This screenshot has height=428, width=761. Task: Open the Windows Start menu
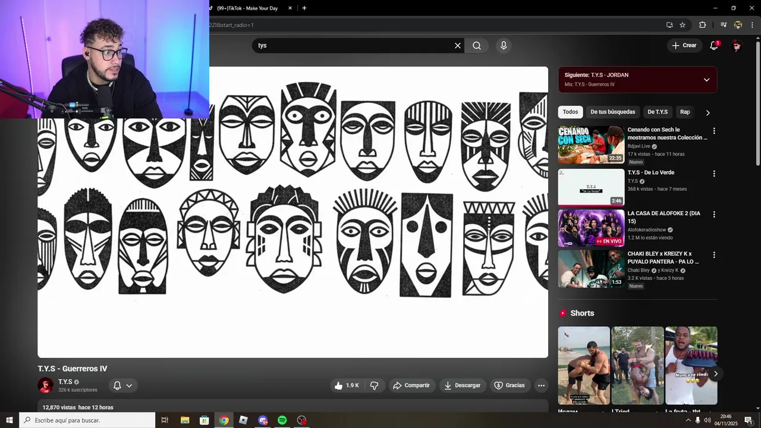click(x=9, y=420)
